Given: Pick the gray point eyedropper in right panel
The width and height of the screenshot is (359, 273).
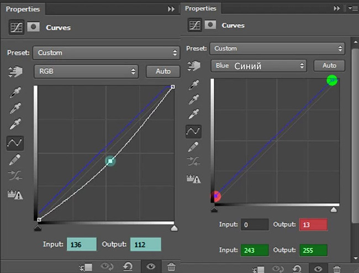Looking at the screenshot, I should pyautogui.click(x=194, y=100).
